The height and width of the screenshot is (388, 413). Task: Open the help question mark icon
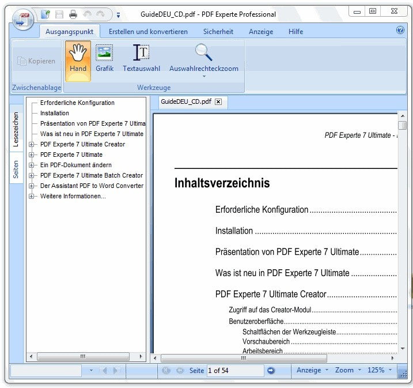400,30
